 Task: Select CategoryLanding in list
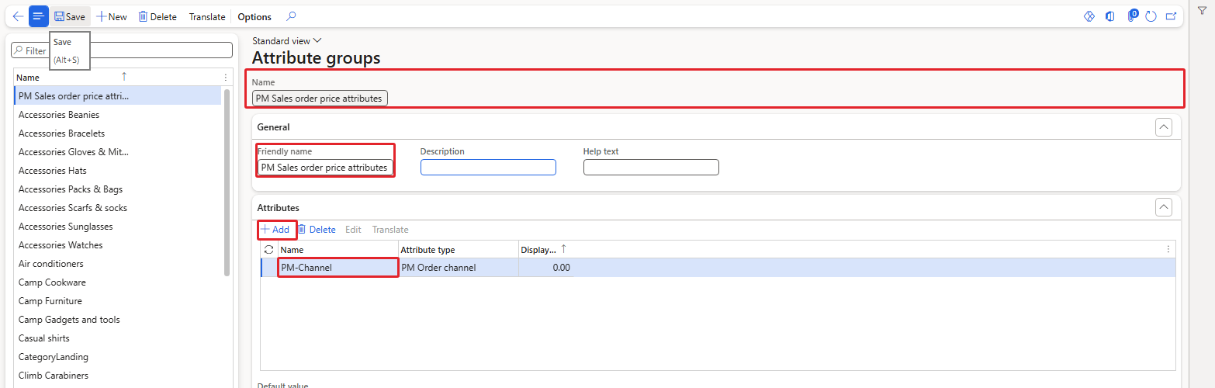[118, 357]
